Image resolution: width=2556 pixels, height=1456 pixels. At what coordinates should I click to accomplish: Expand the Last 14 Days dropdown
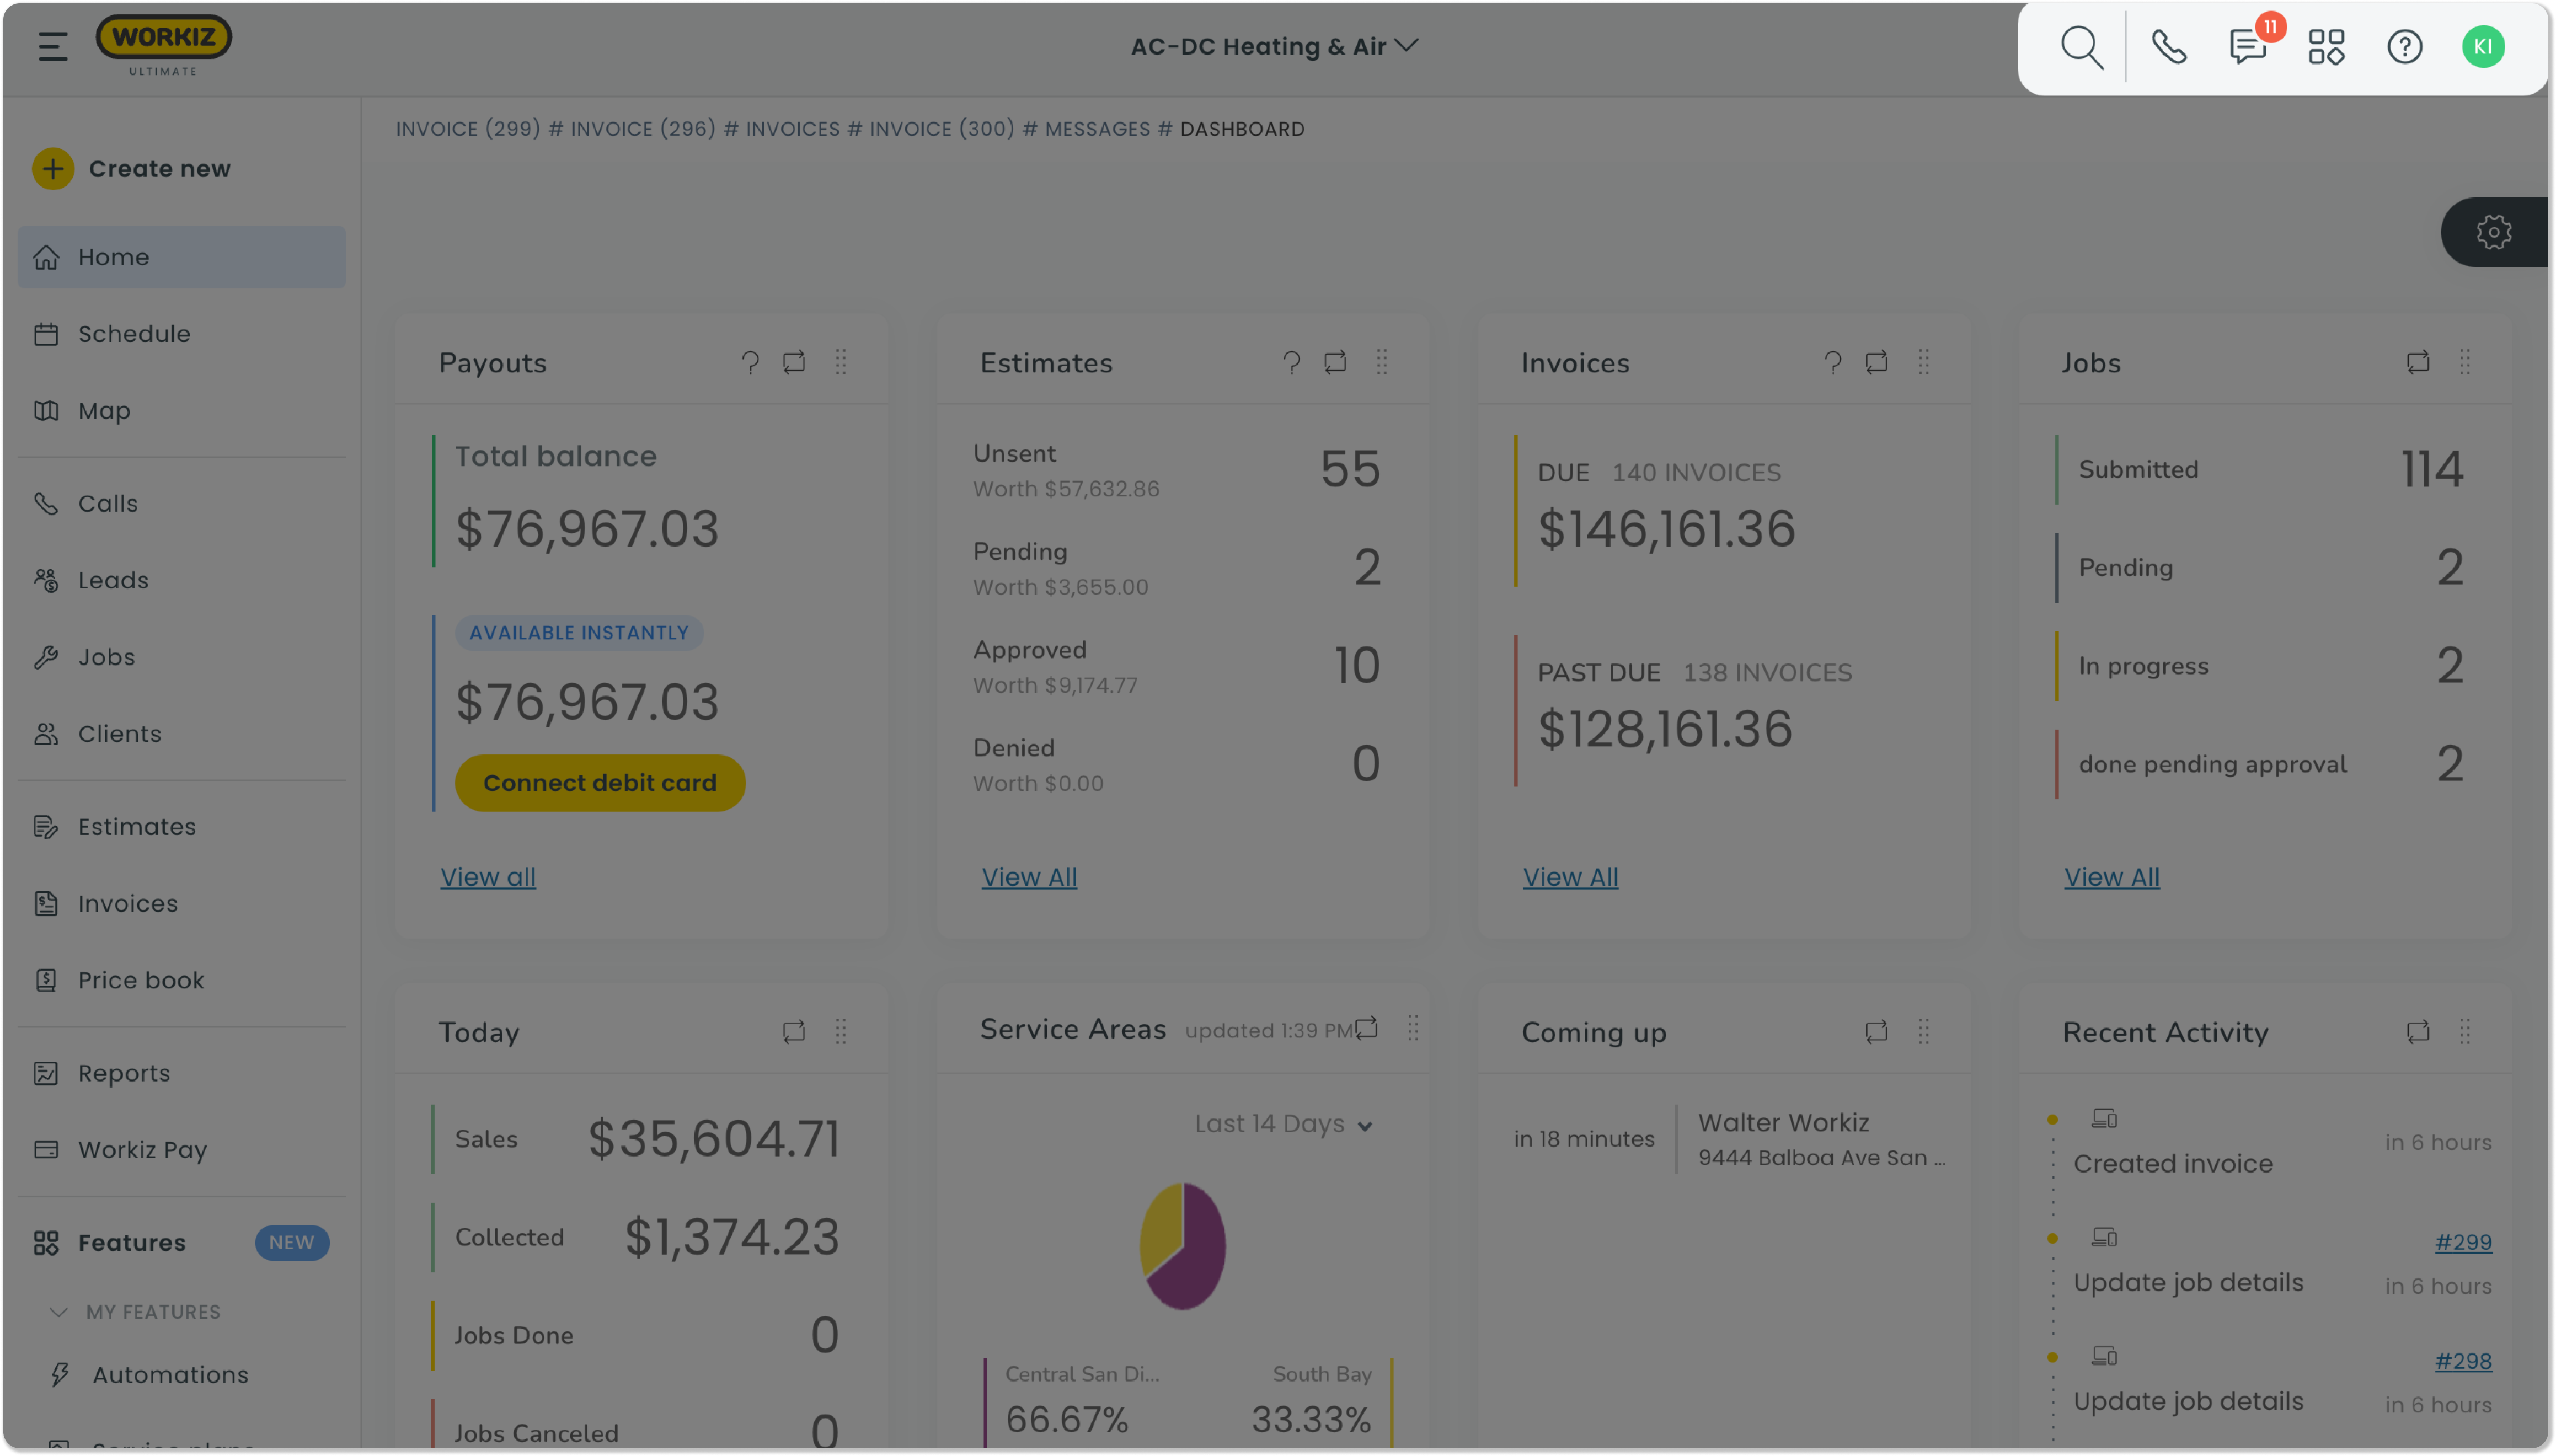(1283, 1124)
